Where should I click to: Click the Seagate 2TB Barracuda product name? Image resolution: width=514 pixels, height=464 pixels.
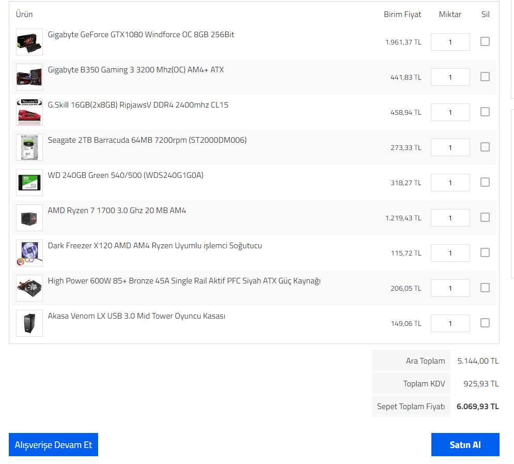click(x=147, y=140)
